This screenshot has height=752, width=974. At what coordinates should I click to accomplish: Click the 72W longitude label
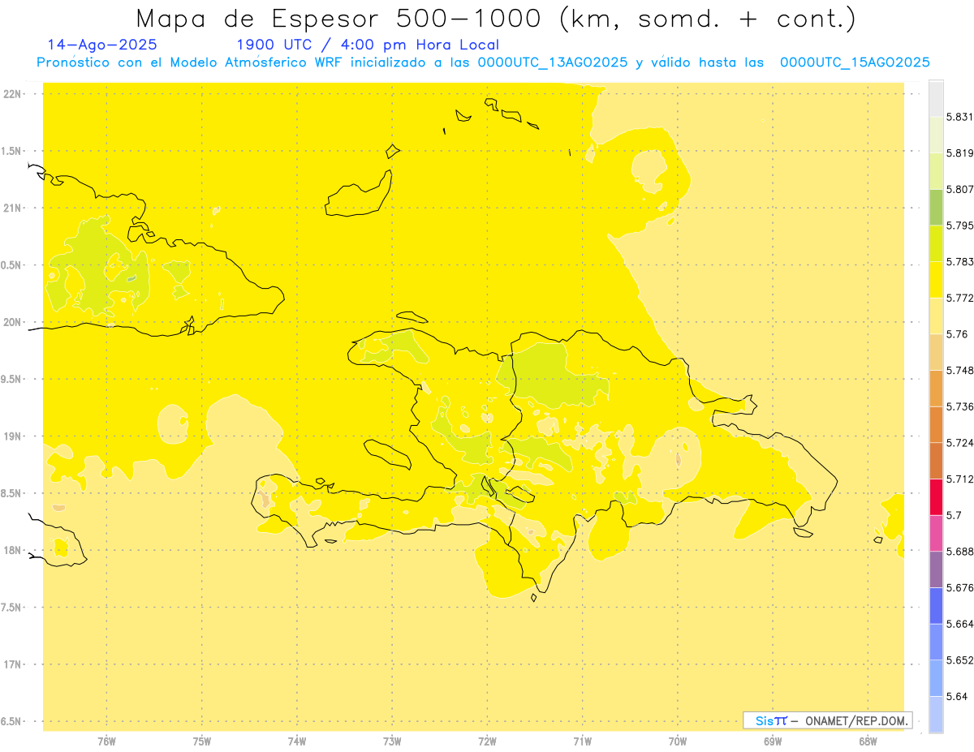487,741
